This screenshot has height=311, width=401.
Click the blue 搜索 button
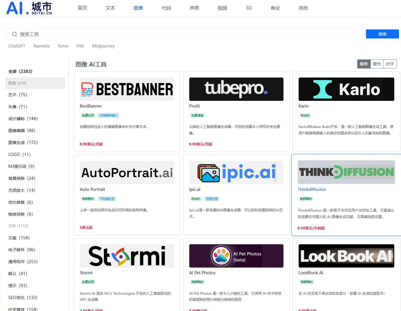coord(382,34)
